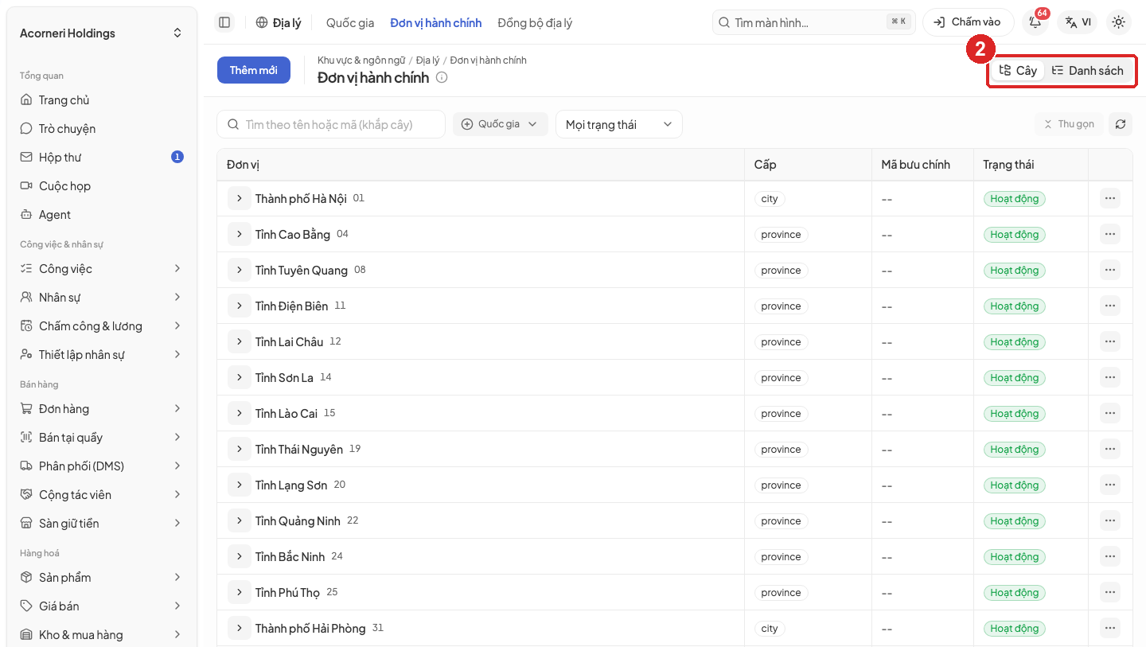Screen dimensions: 1146x647
Task: Expand Tỉnh Lào Cai row
Action: pyautogui.click(x=239, y=413)
